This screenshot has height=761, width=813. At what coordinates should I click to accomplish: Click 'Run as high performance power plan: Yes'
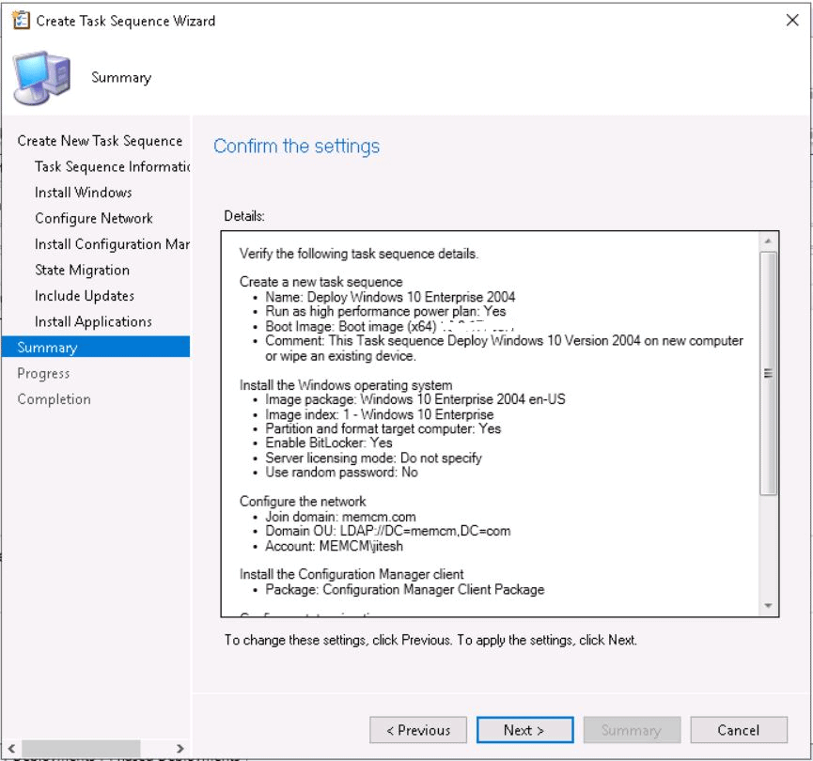point(385,311)
